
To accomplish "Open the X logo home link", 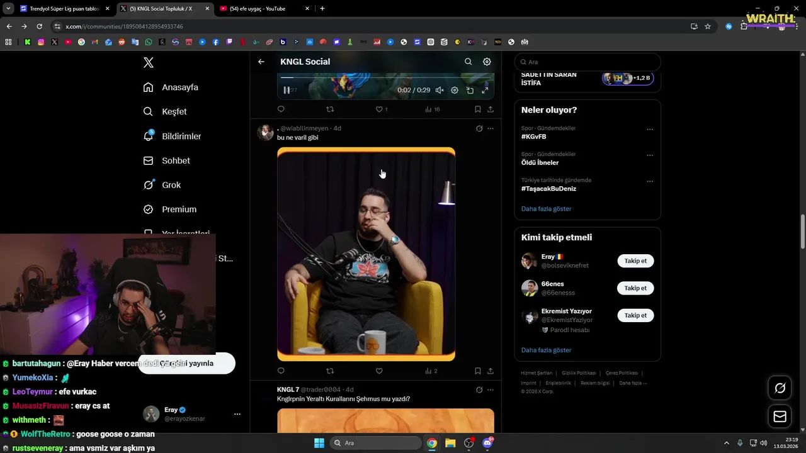I will pos(148,62).
